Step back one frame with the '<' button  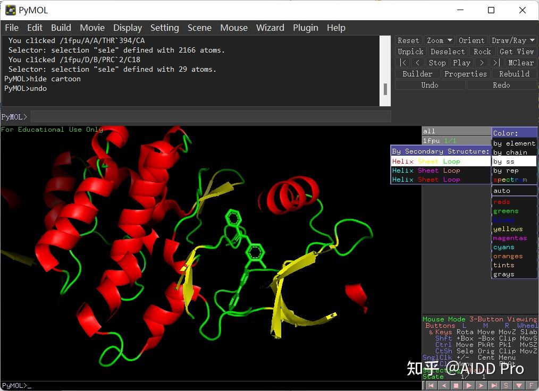tap(418, 63)
